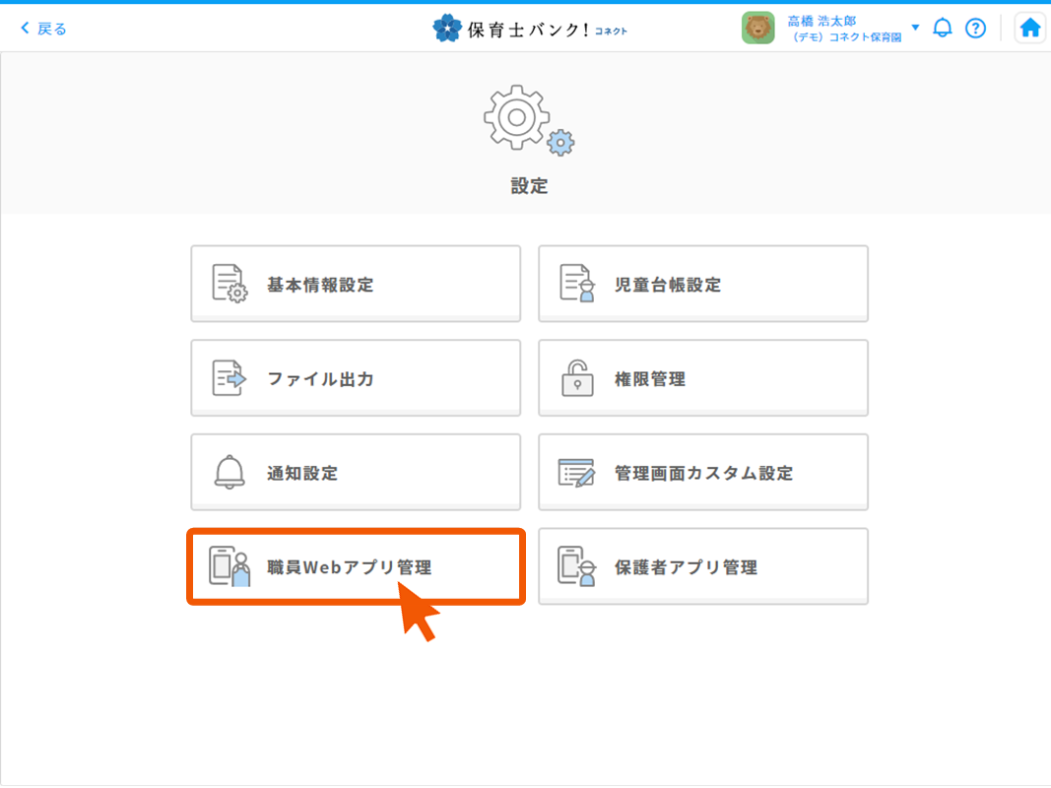Click the help question mark icon

(975, 27)
